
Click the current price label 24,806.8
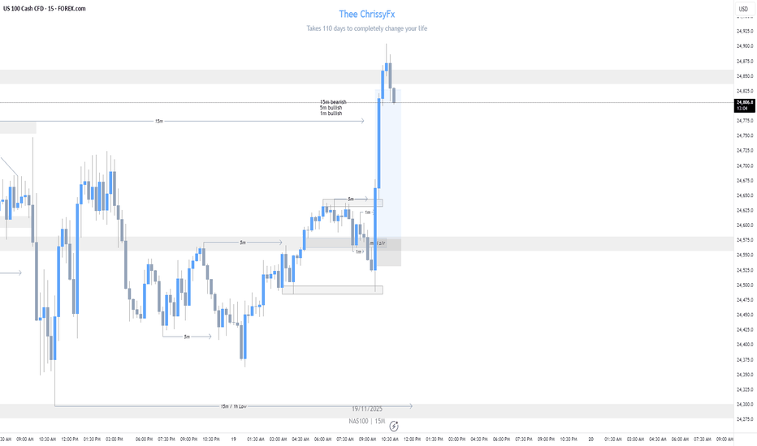[744, 102]
